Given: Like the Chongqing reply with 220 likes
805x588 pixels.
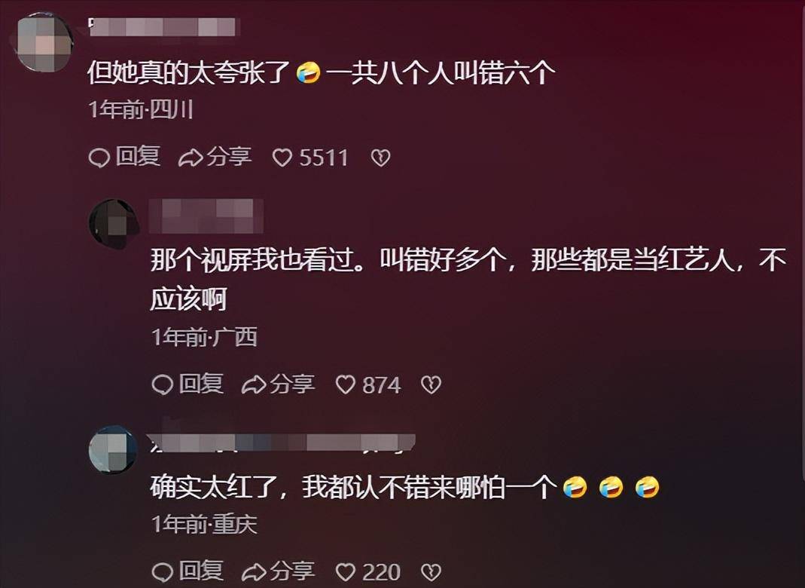Looking at the screenshot, I should click(368, 571).
